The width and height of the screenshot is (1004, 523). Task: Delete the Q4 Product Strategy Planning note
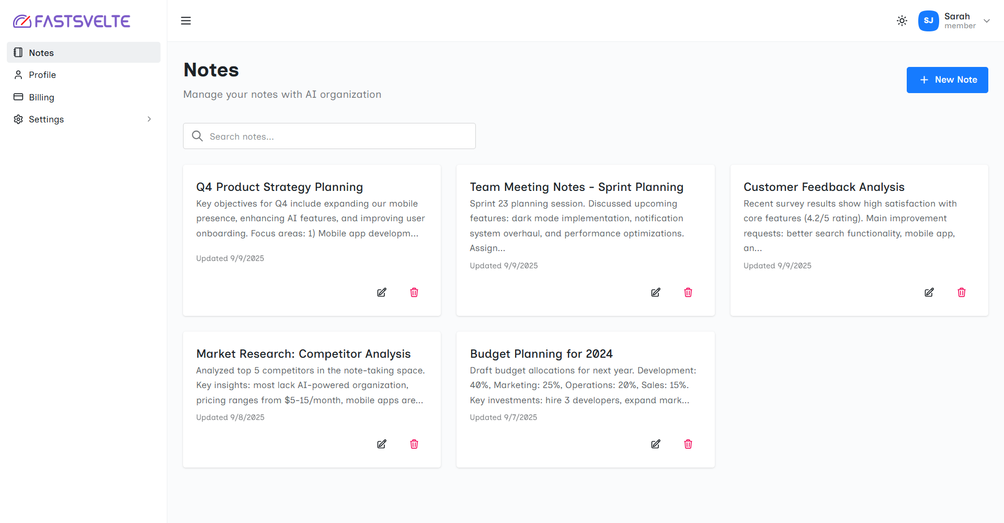coord(414,292)
